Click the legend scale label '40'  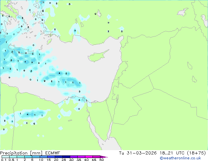click(x=86, y=160)
